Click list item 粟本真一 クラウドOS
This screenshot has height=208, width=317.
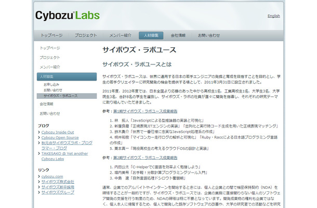[x=160, y=149]
